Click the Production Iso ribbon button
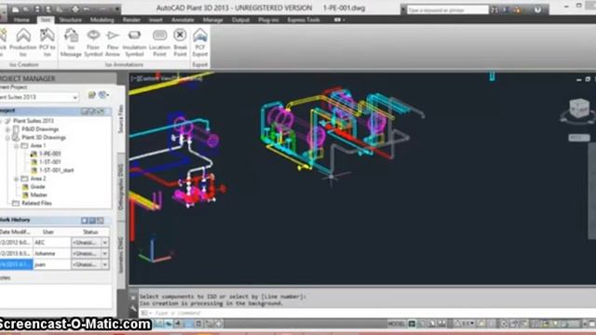The image size is (596, 335). point(23,43)
